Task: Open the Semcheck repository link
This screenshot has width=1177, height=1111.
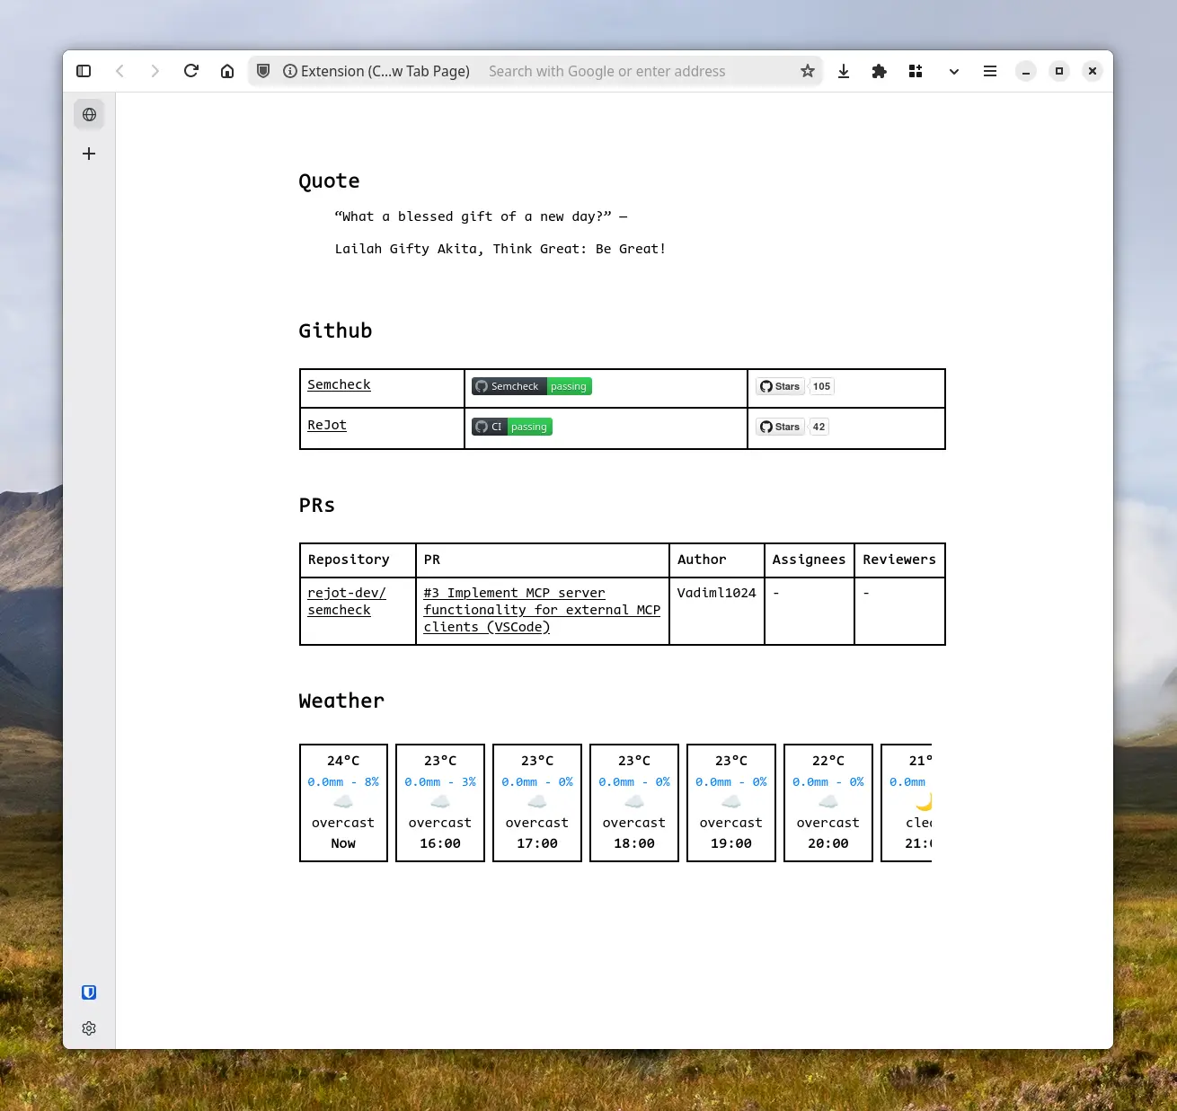Action: 339,384
